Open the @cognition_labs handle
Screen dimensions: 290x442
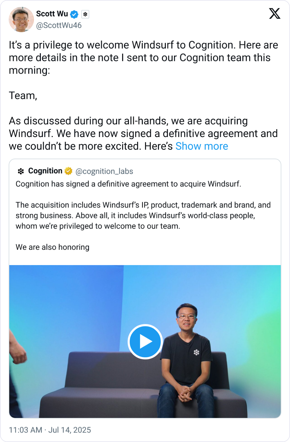pyautogui.click(x=104, y=171)
